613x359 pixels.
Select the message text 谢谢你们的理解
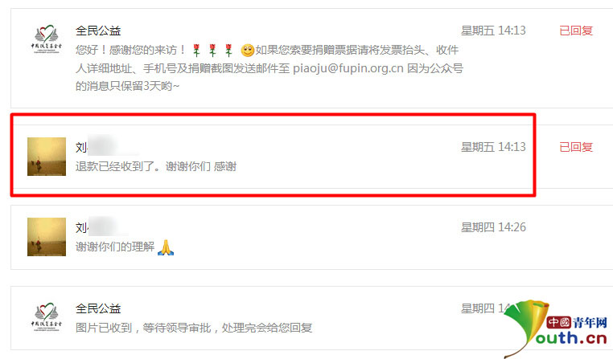115,247
